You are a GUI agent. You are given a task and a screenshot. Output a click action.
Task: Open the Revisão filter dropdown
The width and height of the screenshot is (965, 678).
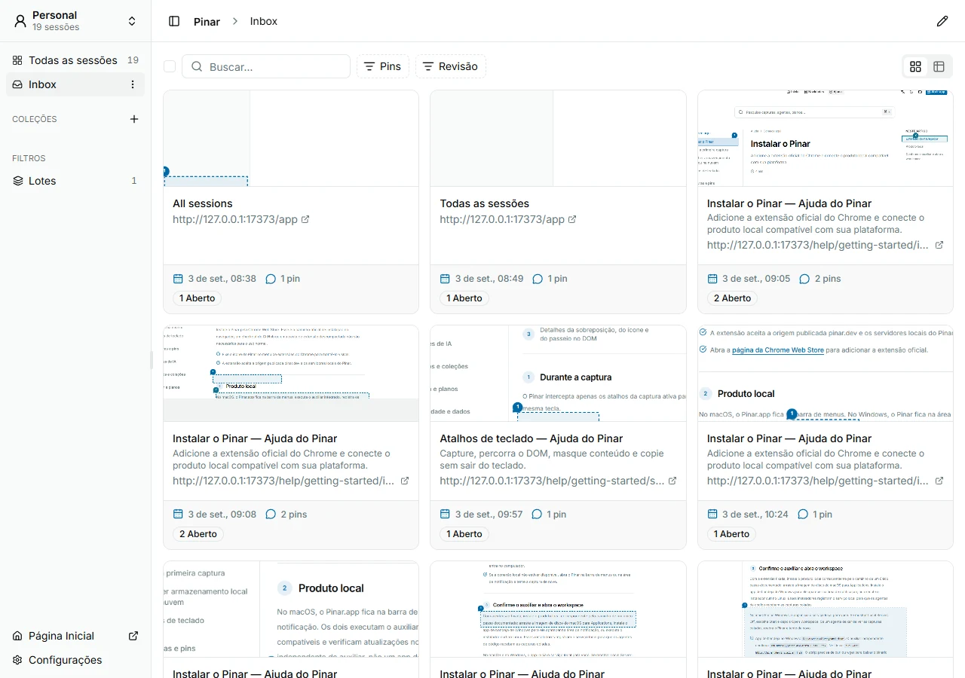tap(451, 66)
